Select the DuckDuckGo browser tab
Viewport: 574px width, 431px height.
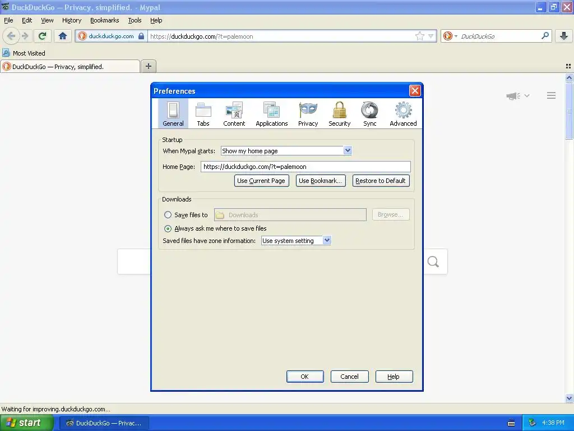click(70, 66)
